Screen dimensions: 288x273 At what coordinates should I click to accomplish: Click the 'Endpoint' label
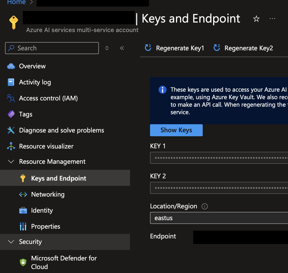pyautogui.click(x=163, y=236)
